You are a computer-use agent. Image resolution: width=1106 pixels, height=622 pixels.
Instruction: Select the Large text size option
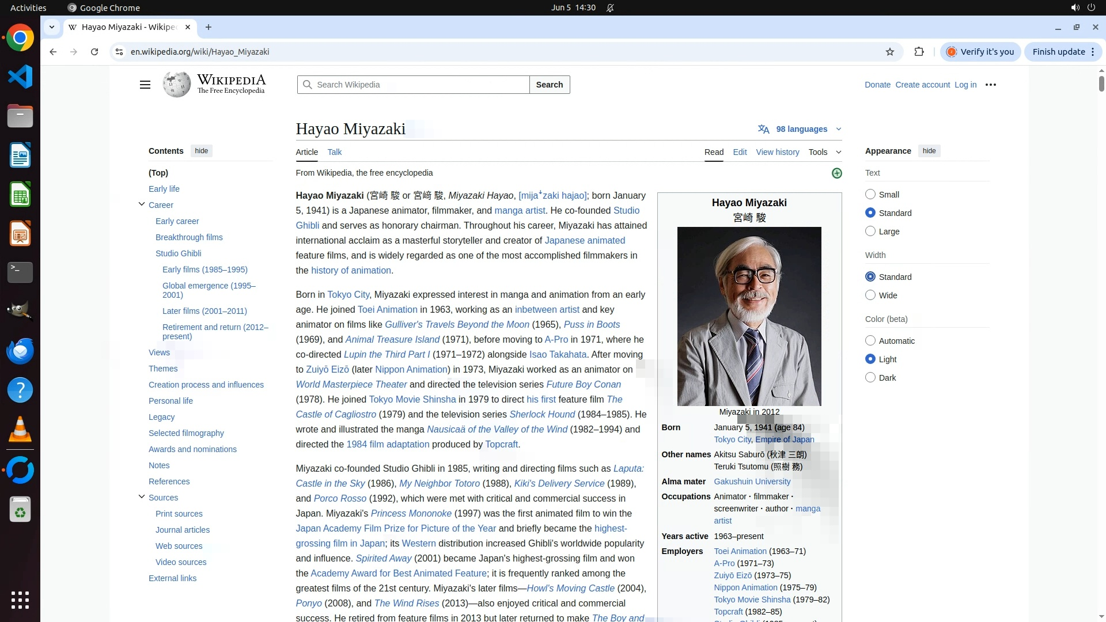(870, 232)
